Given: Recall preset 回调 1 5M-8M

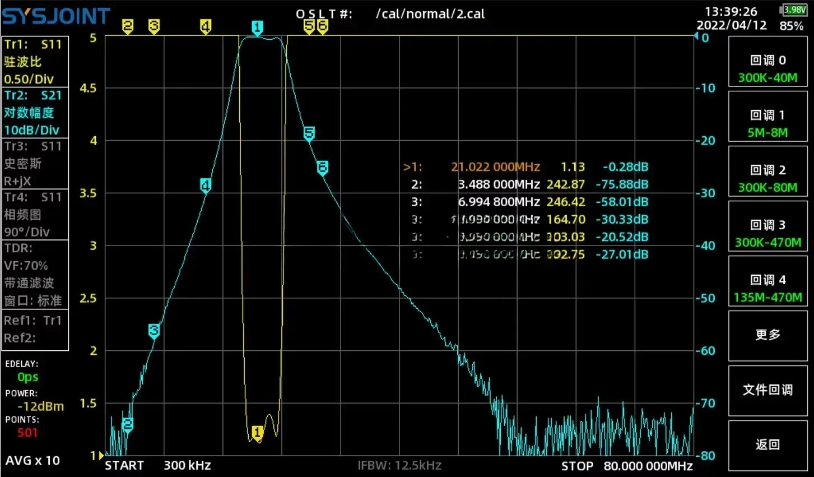Looking at the screenshot, I should pos(768,117).
